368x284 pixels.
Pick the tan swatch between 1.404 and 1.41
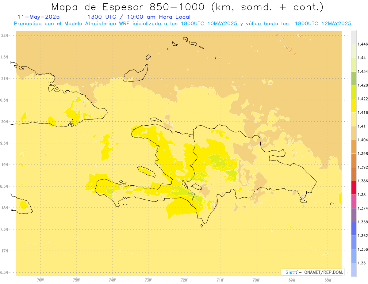[x=354, y=133]
